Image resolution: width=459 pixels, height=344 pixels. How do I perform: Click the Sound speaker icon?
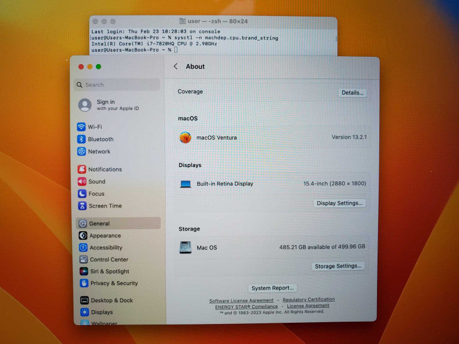tap(82, 181)
